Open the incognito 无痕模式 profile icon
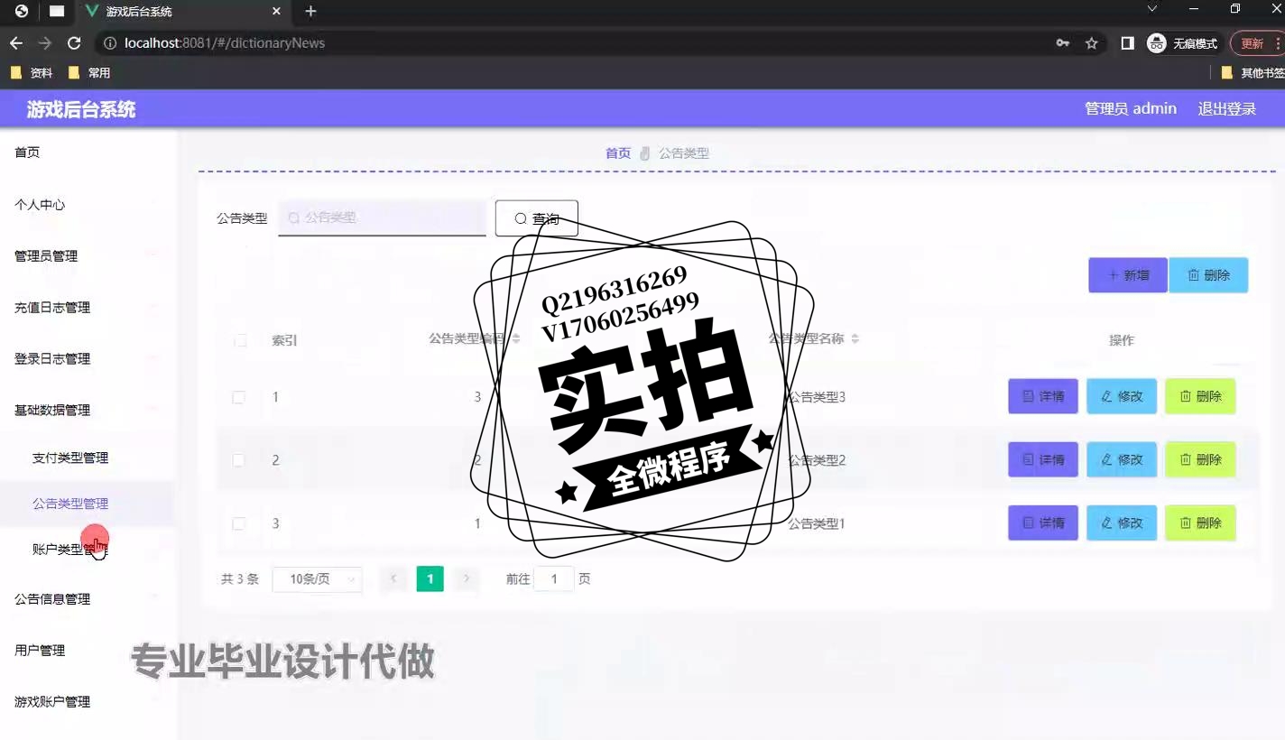Image resolution: width=1285 pixels, height=740 pixels. 1183,43
